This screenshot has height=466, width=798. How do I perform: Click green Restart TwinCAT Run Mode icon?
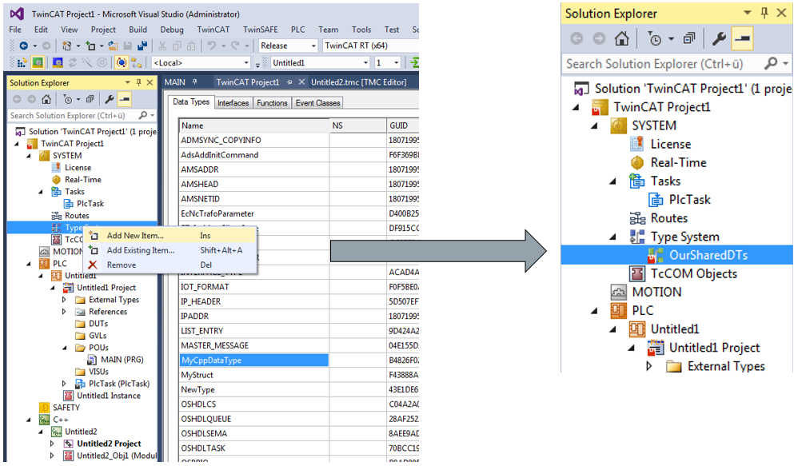coord(38,62)
